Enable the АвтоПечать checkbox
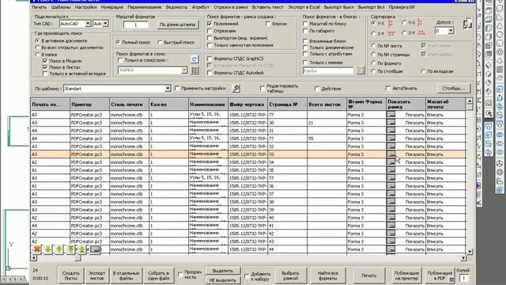The width and height of the screenshot is (506, 285). point(388,88)
